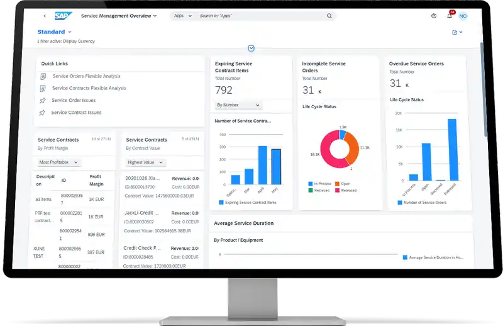Open Service Contracts Flexible Analysis link
503x326 pixels.
coord(89,88)
